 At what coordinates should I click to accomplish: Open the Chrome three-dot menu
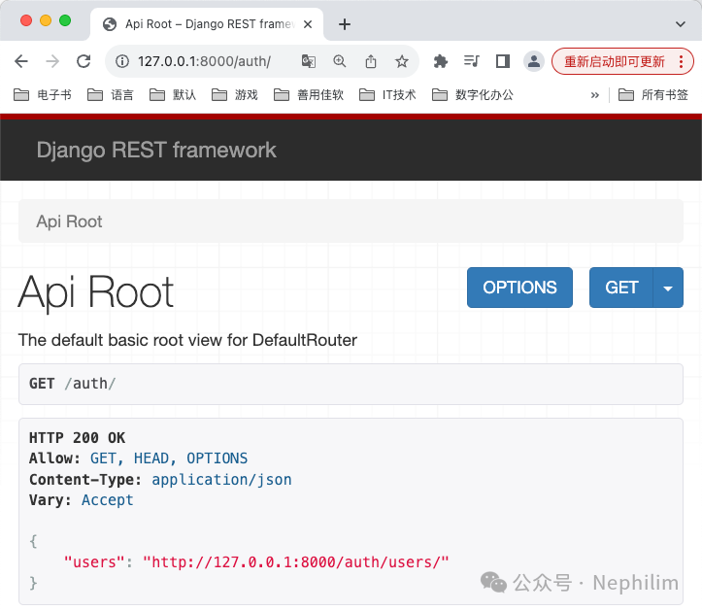click(681, 61)
